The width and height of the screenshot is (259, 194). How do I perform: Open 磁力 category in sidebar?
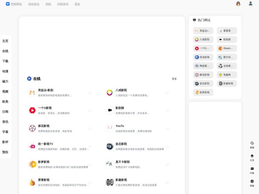click(5, 81)
